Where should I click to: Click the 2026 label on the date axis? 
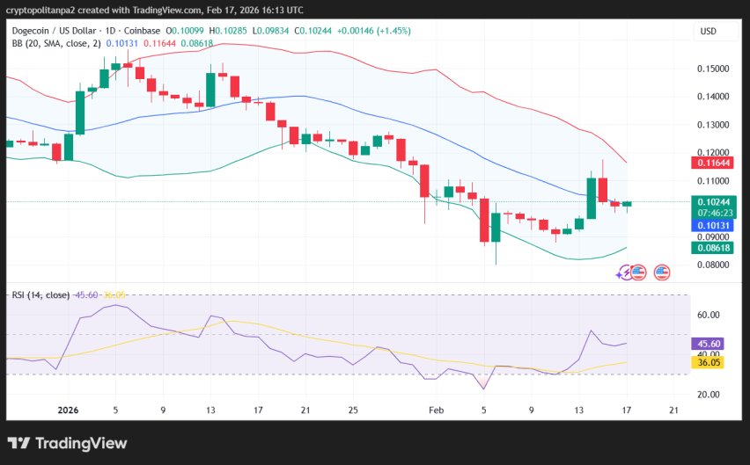(x=69, y=411)
